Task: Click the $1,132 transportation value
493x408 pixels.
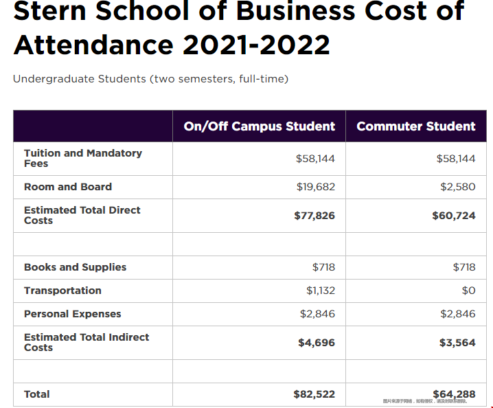Action: pos(321,291)
